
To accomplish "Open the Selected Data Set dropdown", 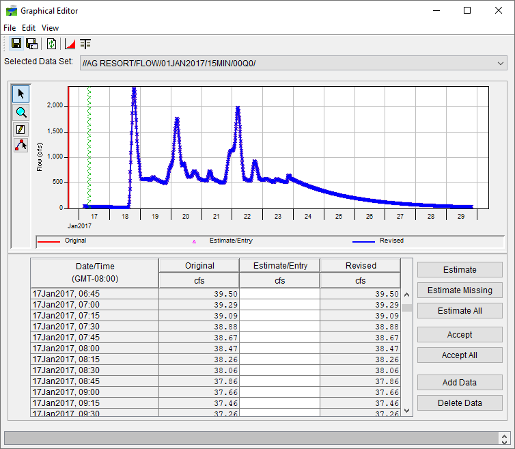I will [x=293, y=63].
